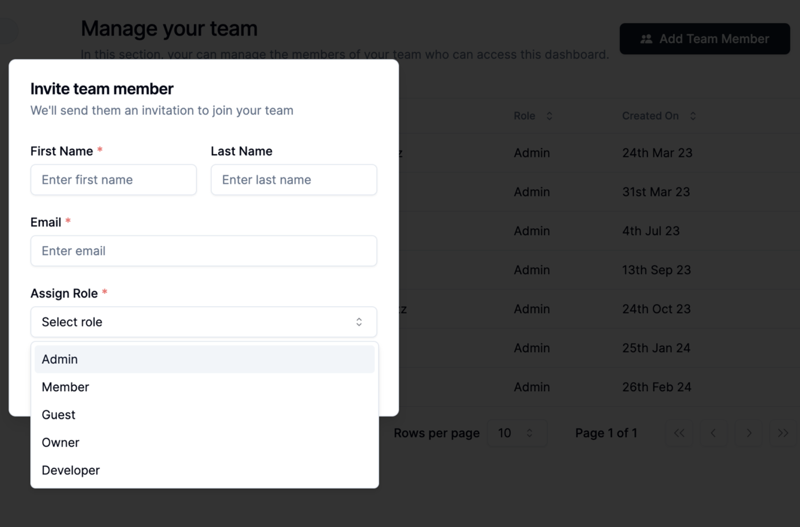
Task: Focus the Enter email field
Action: 203,251
